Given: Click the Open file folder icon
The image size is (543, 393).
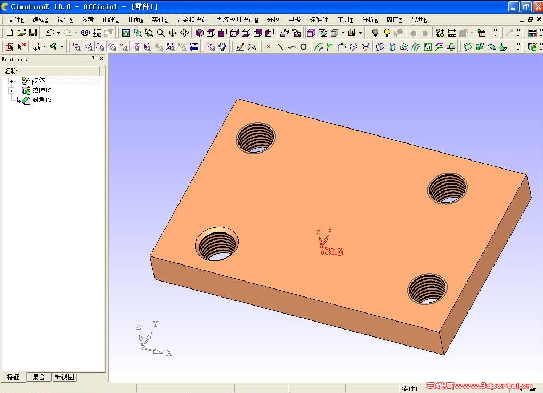Looking at the screenshot, I should (x=21, y=33).
